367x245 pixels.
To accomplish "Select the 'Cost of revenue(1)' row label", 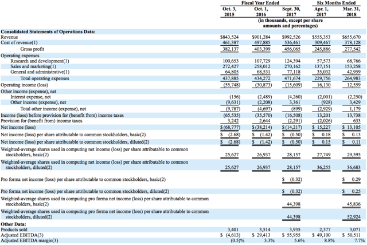I will [x=19, y=42].
